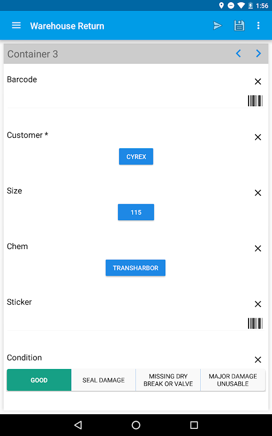272x436 pixels.
Task: Clear the Size selection with X
Action: pyautogui.click(x=258, y=193)
